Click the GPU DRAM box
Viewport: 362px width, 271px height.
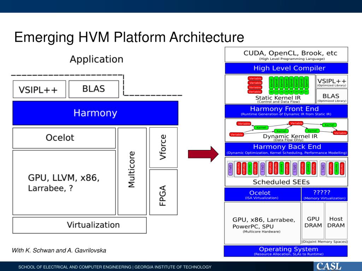click(x=313, y=221)
